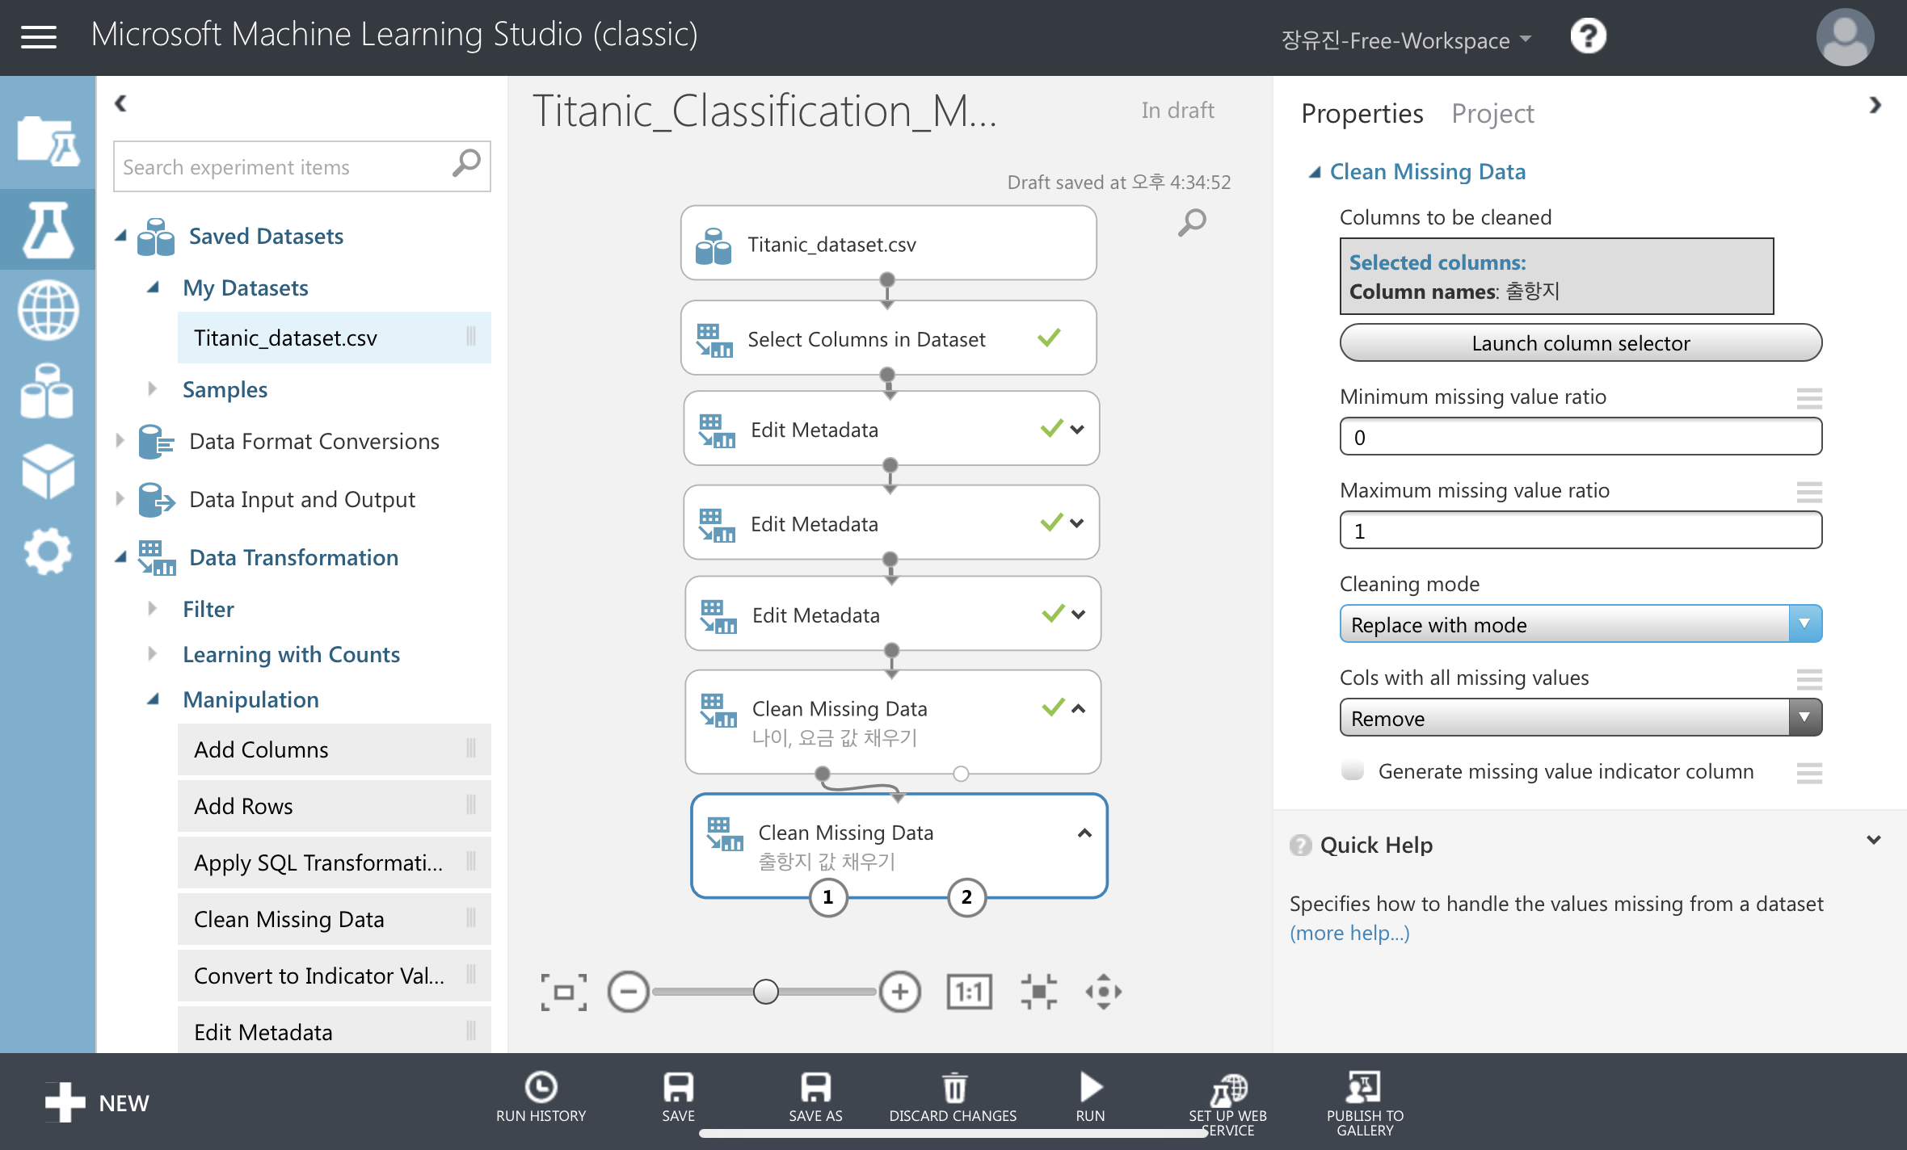Click Launch column selector button

tap(1581, 343)
